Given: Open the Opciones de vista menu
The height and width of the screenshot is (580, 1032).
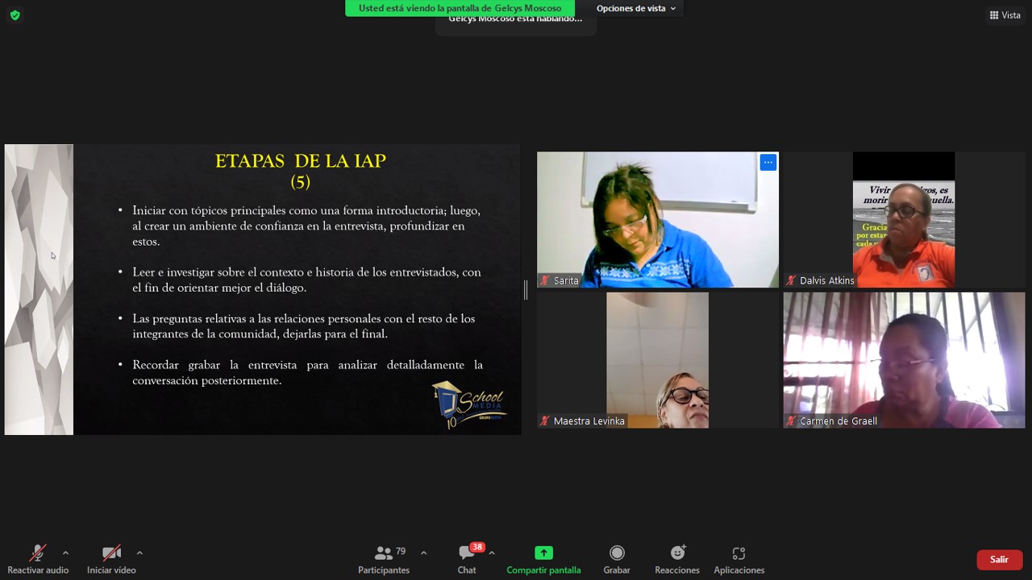Looking at the screenshot, I should (636, 8).
